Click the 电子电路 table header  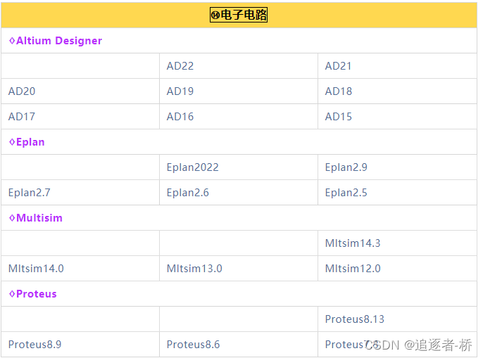pyautogui.click(x=239, y=15)
